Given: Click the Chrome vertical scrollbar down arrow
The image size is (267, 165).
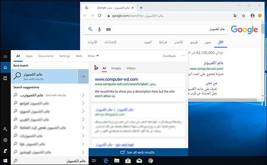Looking at the screenshot, I should coord(263,96).
